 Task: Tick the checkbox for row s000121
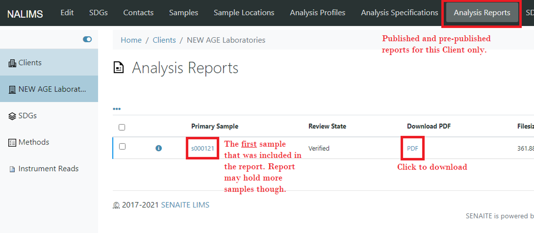coord(122,147)
